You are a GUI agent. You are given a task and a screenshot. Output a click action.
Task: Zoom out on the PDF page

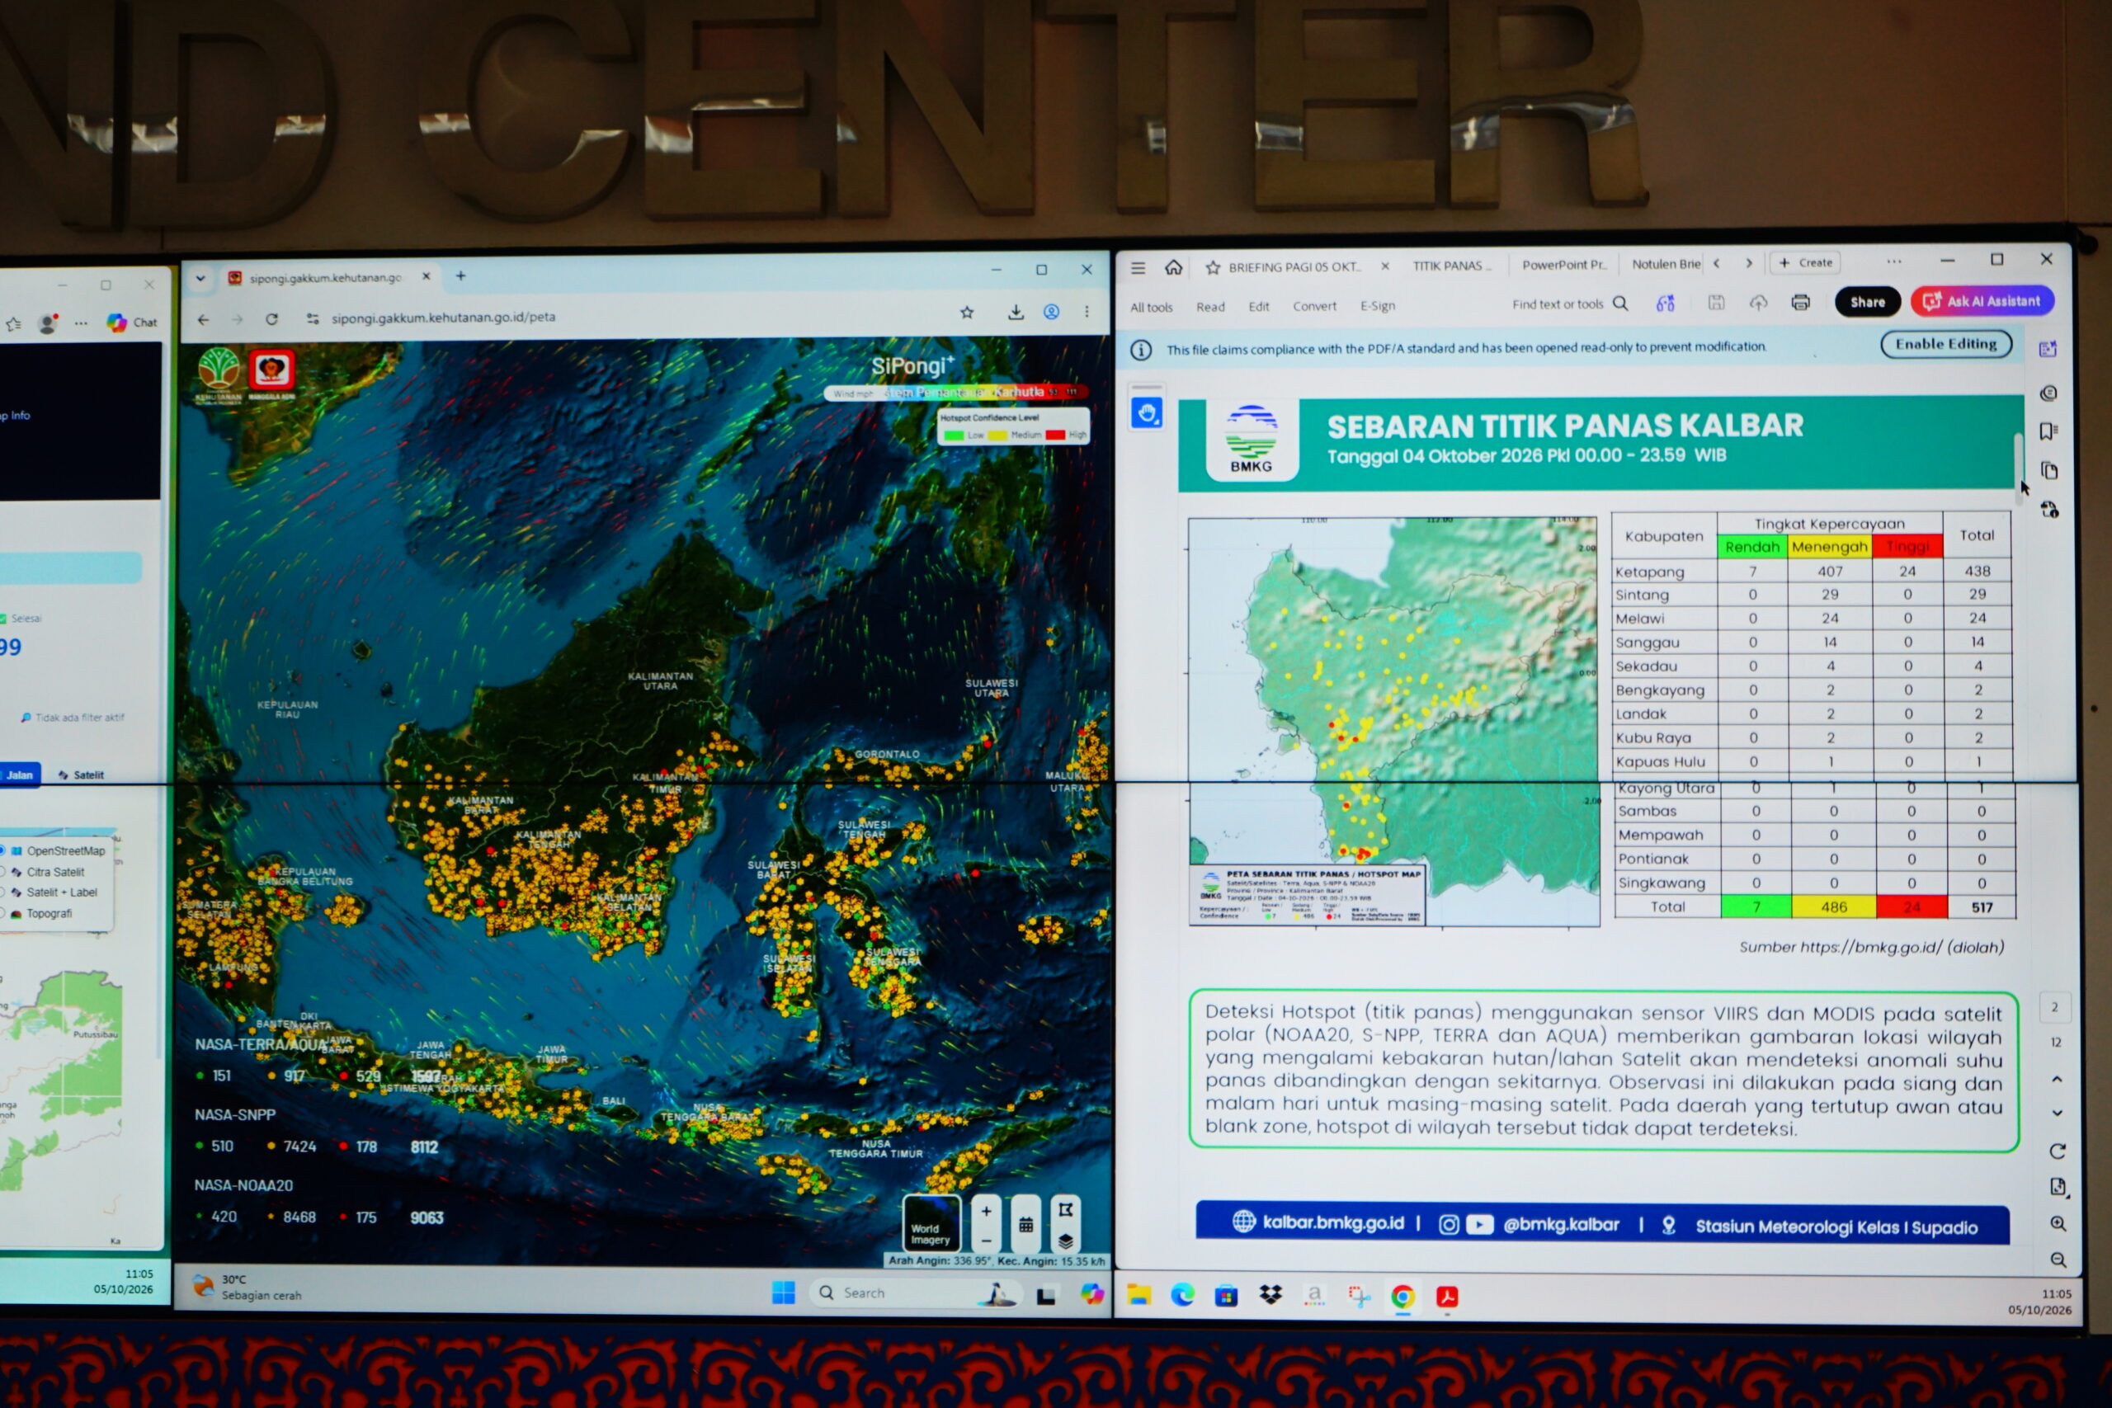point(2059,1260)
